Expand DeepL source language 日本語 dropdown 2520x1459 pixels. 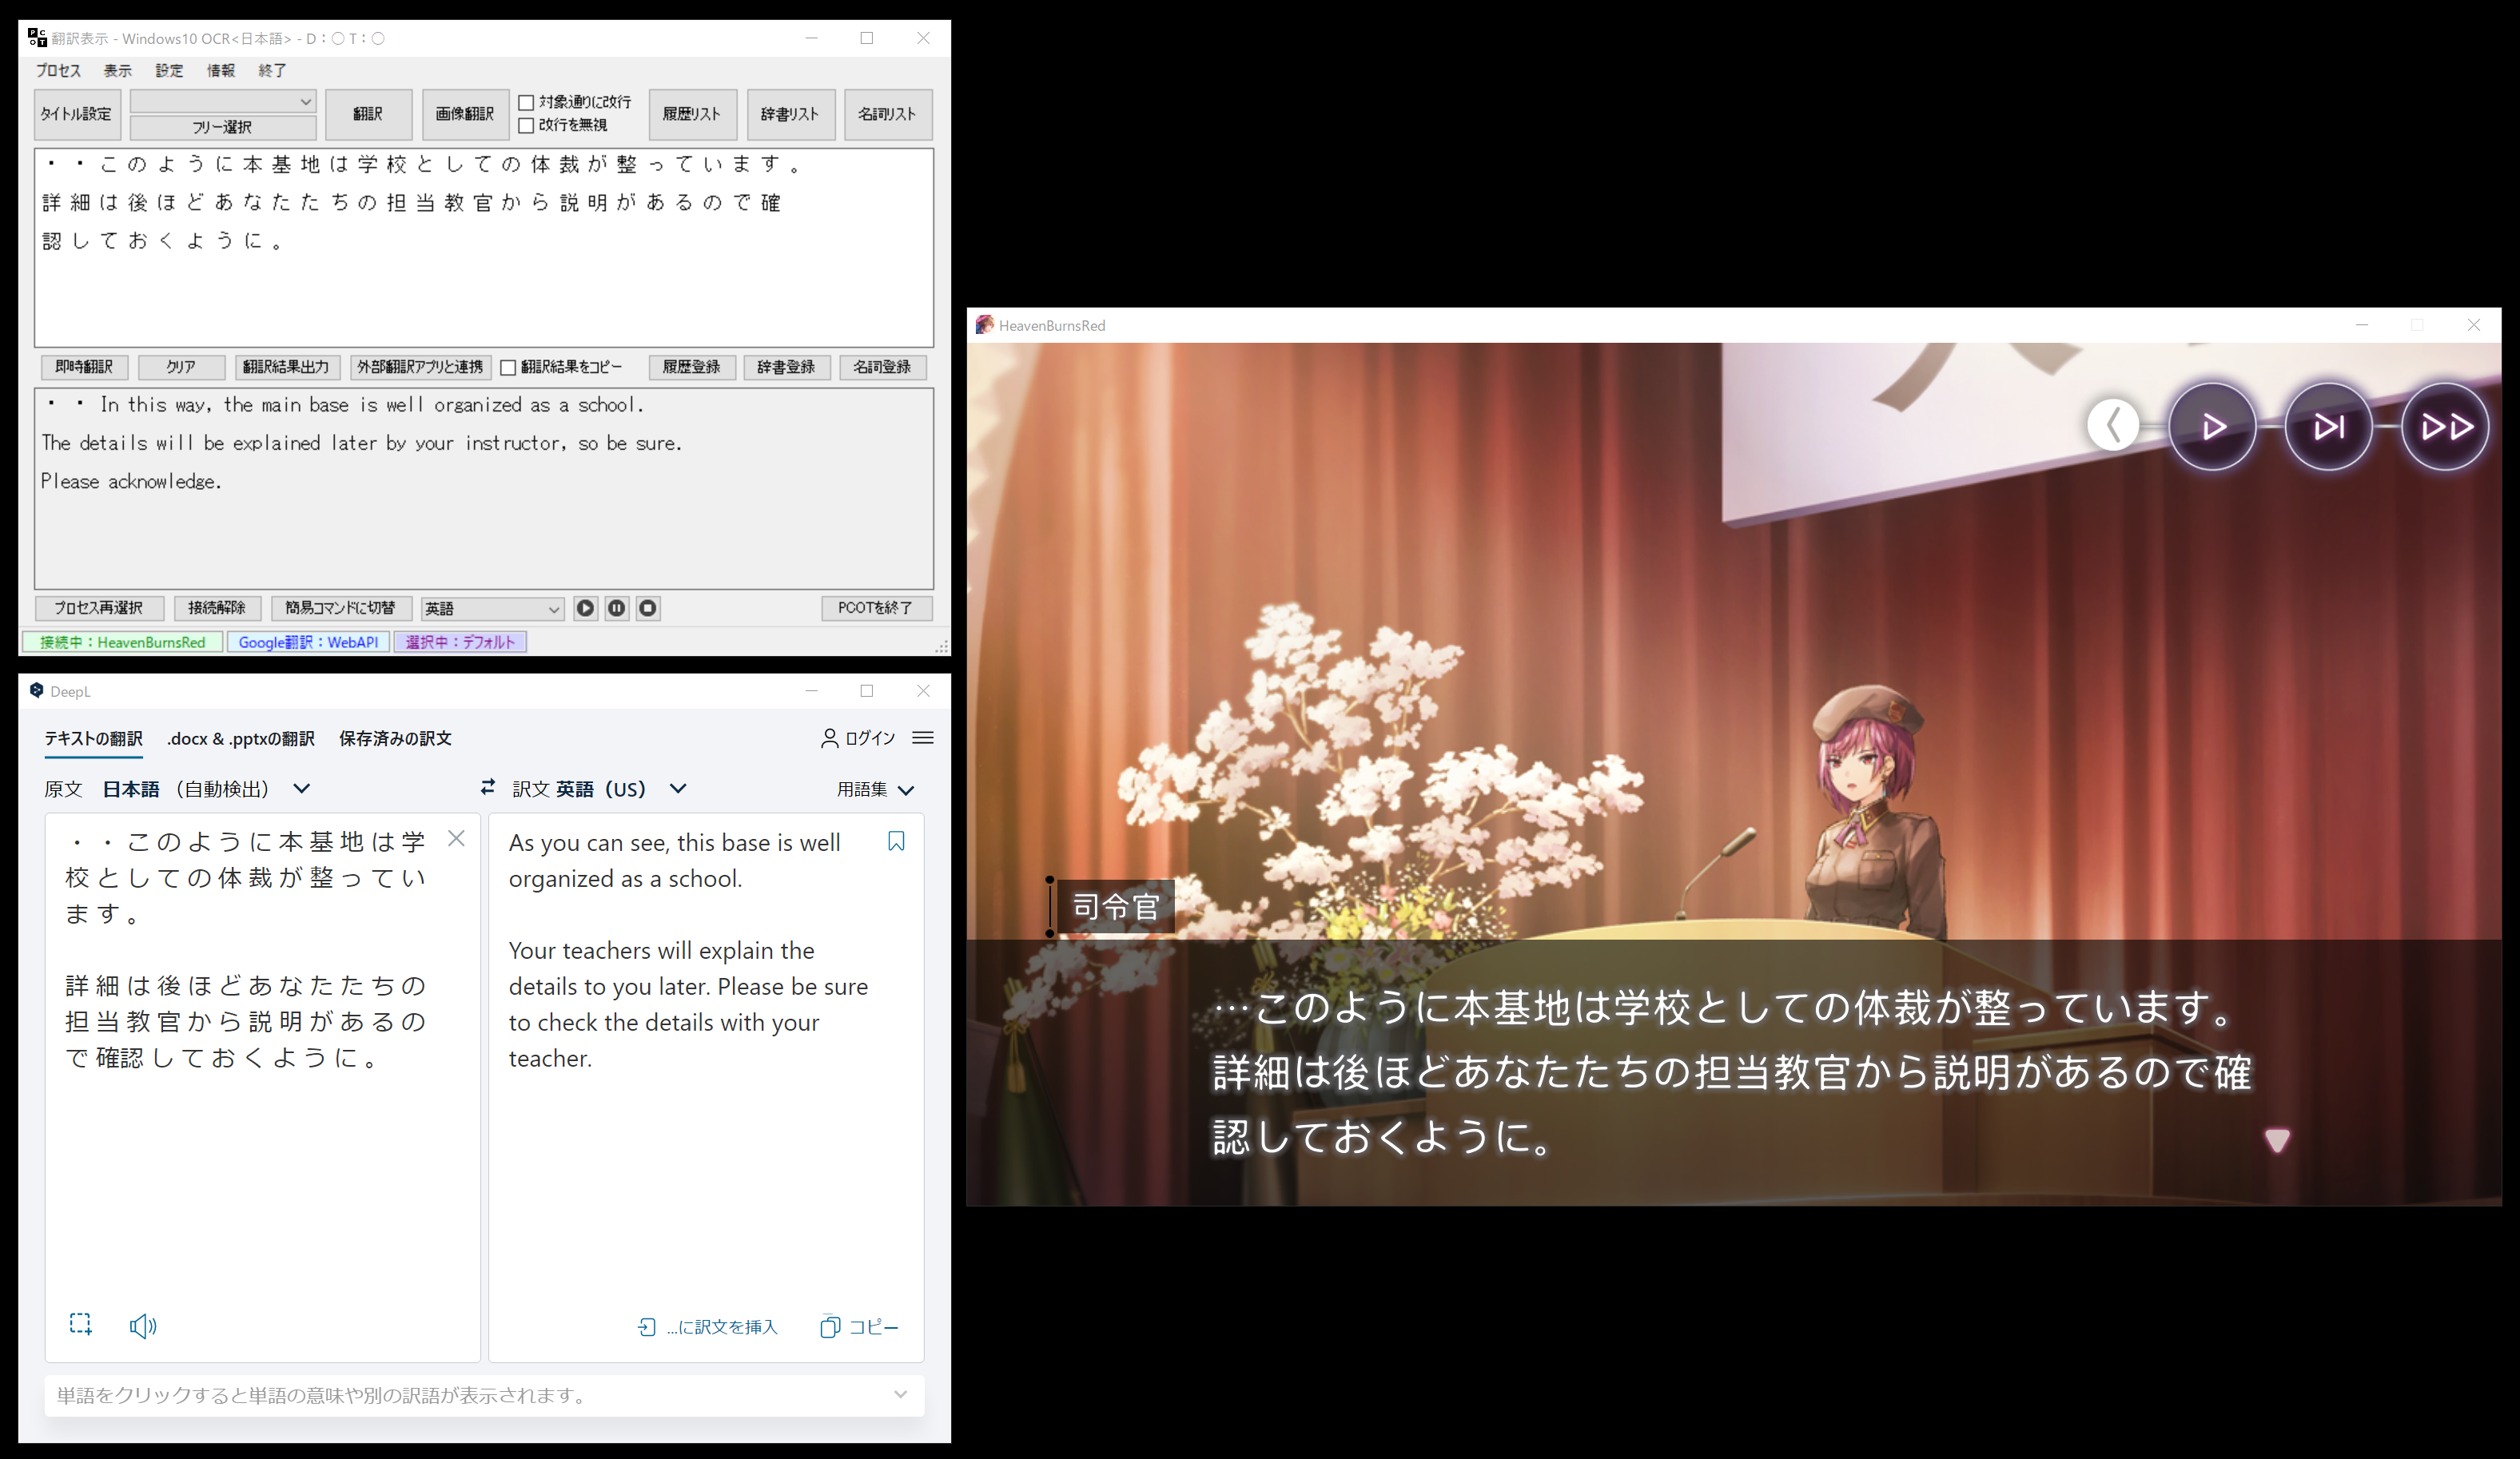point(301,789)
